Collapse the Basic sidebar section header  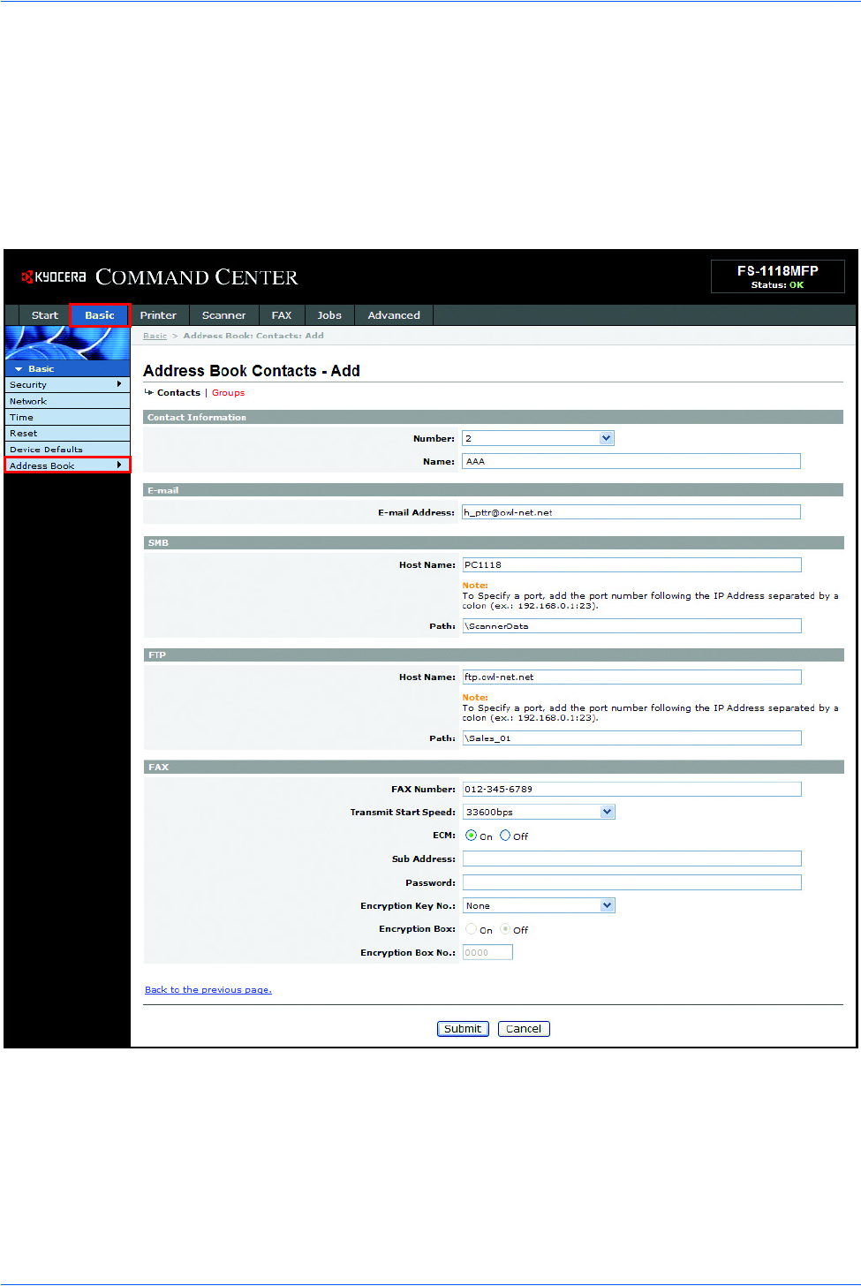(x=67, y=368)
